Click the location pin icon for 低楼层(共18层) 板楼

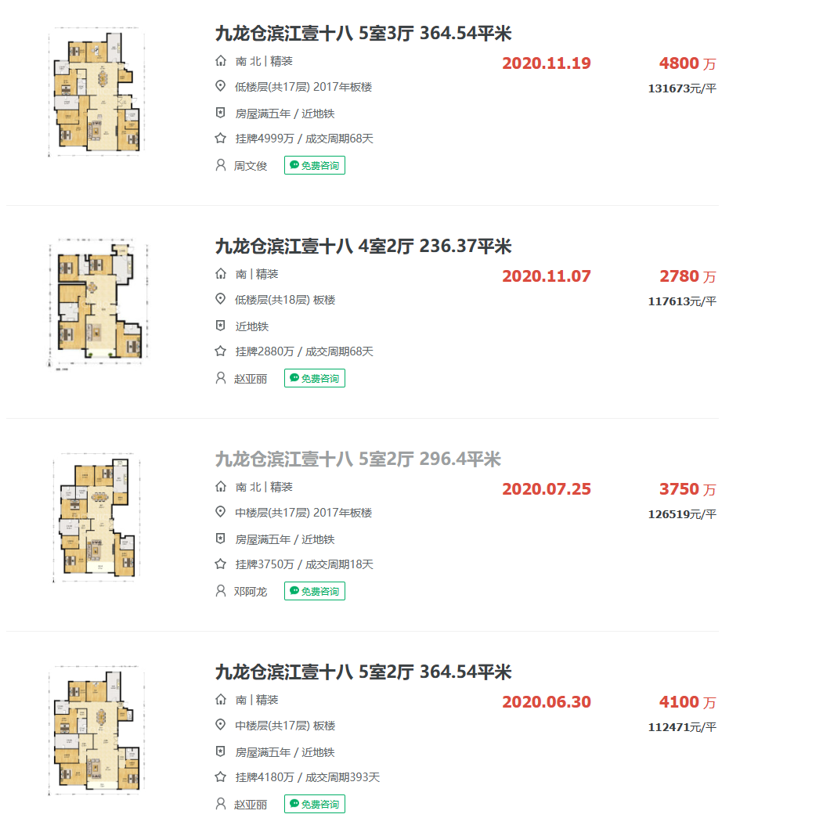[x=220, y=300]
